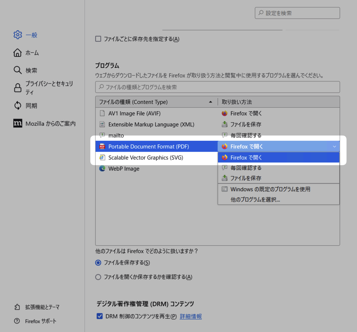
Task: Click the magnifier icon in settings search box
Action: click(x=261, y=13)
